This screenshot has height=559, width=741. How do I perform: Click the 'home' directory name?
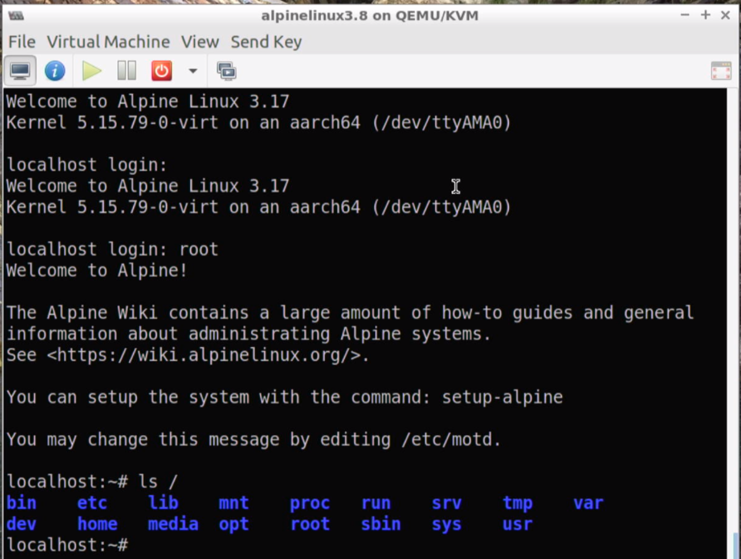point(97,524)
